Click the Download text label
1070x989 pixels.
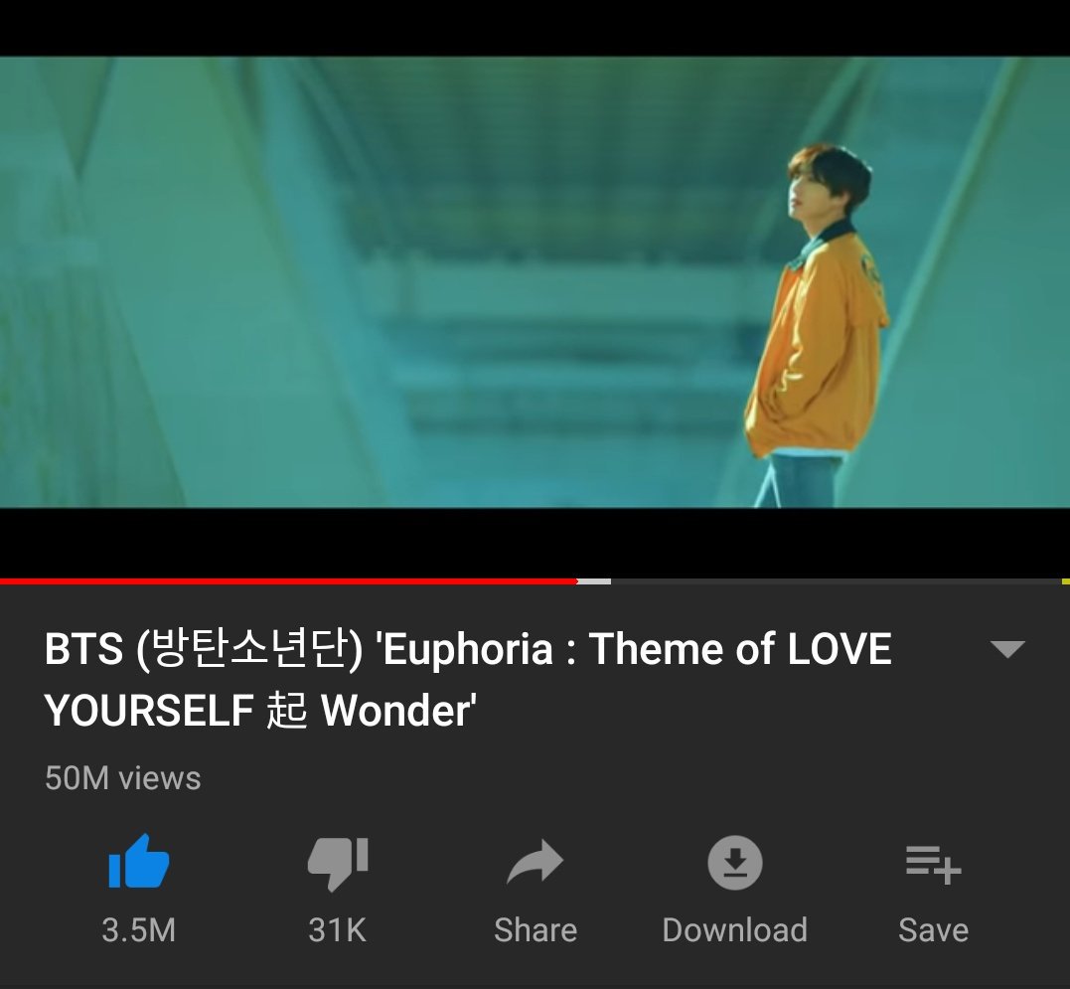pos(735,929)
